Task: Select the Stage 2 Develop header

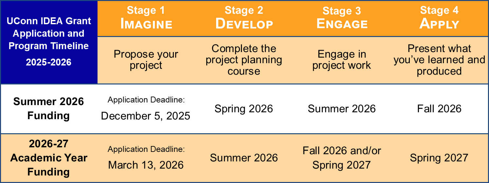Action: click(x=244, y=18)
